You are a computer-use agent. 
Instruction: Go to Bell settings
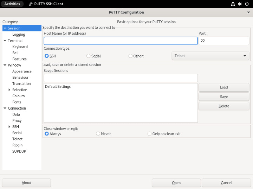pyautogui.click(x=15, y=53)
